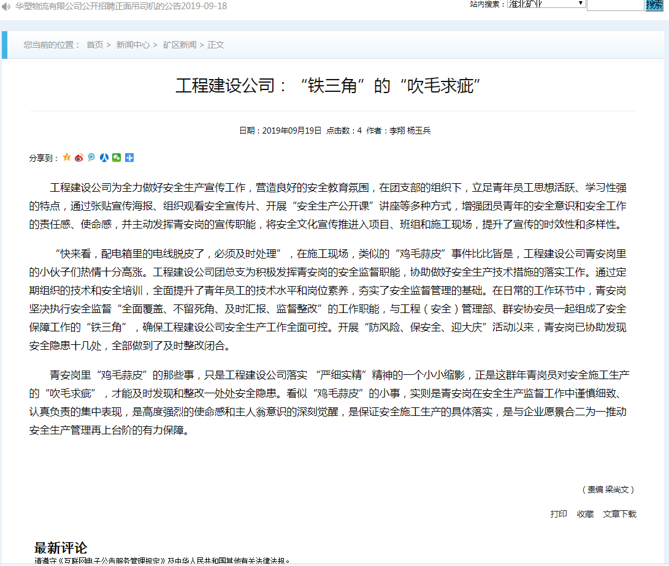
Task: Click the 最新评论 section heading
Action: [61, 548]
